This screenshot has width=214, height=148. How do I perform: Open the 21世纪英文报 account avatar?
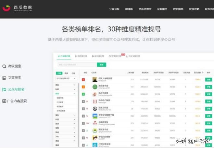click(x=95, y=145)
